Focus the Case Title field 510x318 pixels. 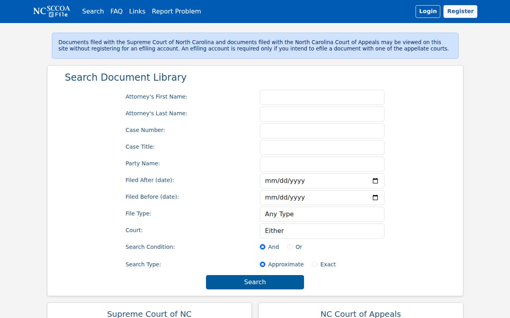coord(322,147)
